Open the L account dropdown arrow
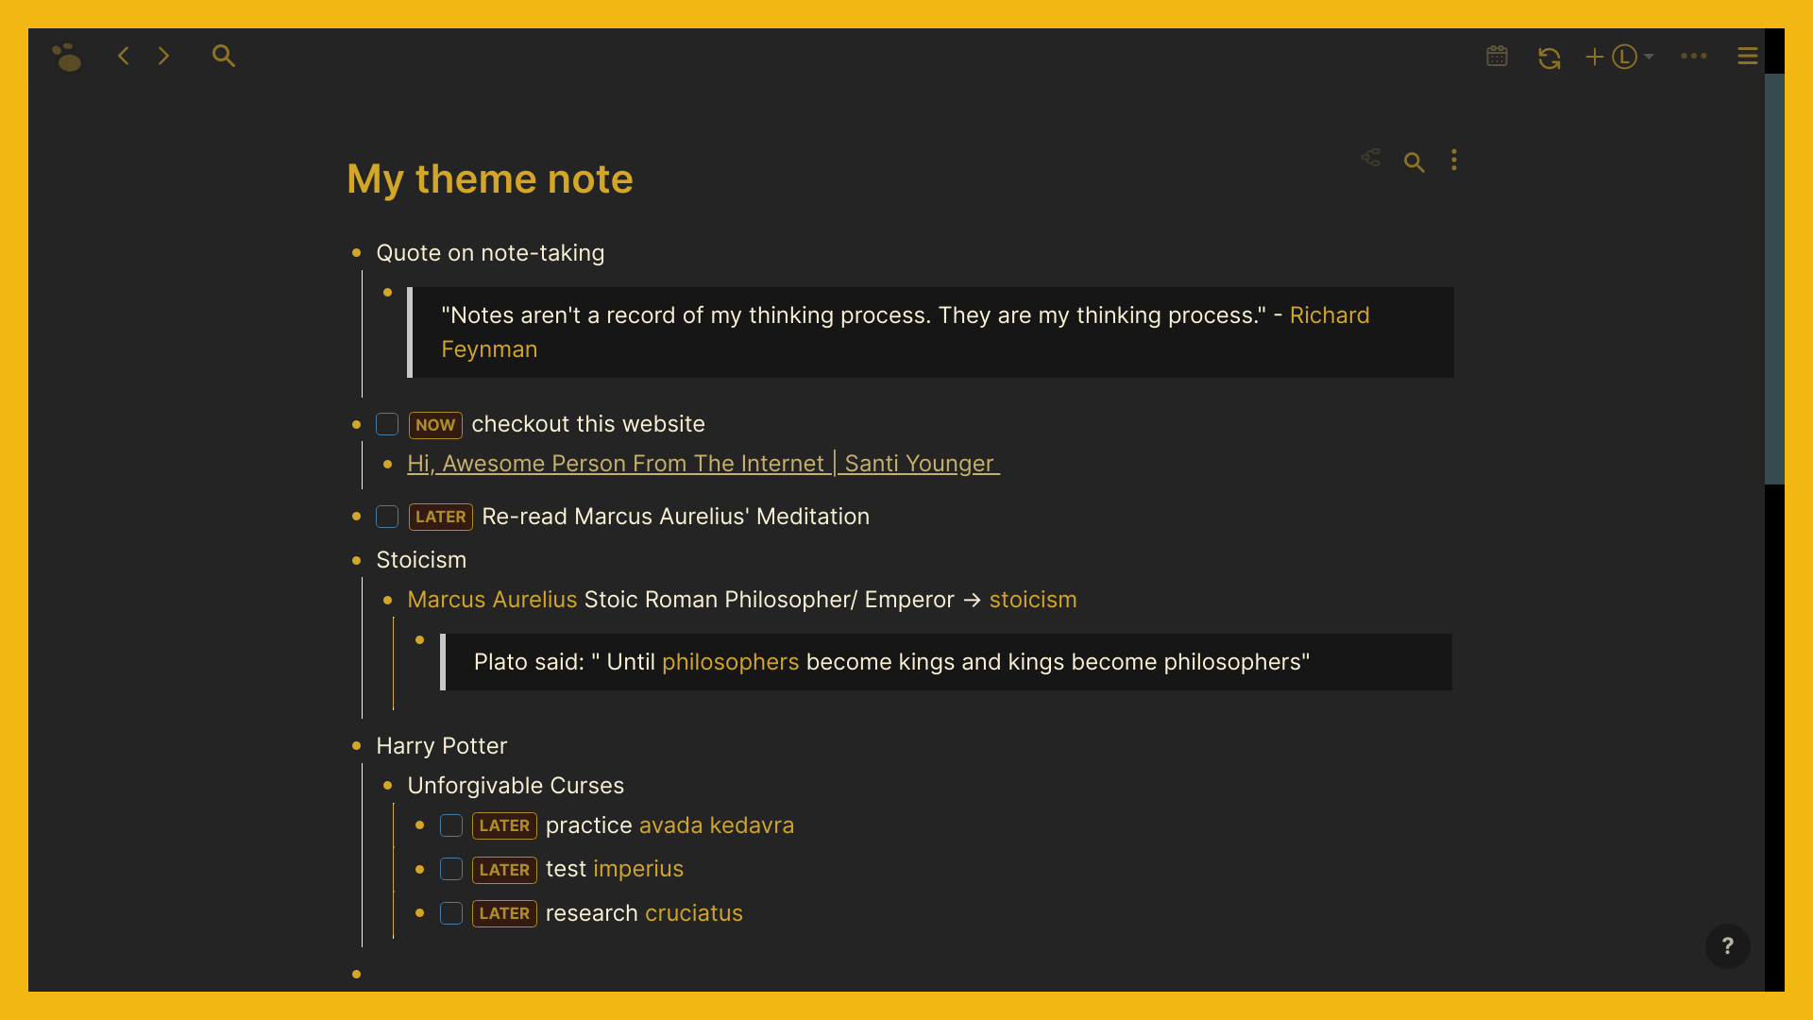This screenshot has height=1020, width=1813. click(1649, 57)
